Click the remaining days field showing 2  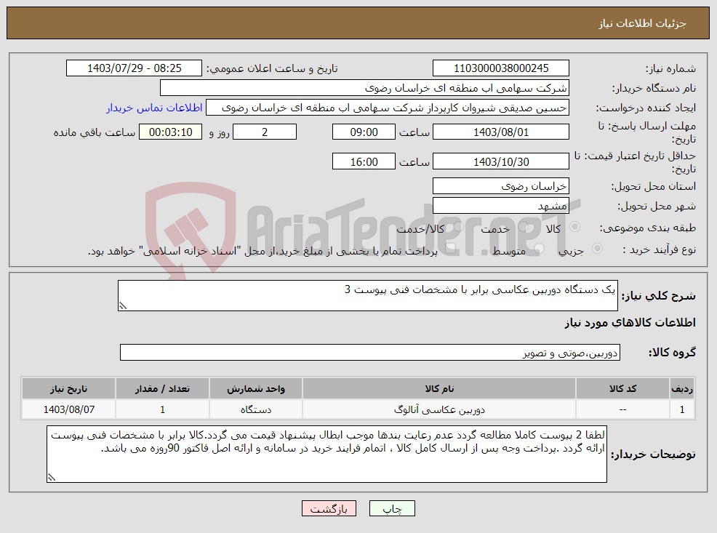coord(265,132)
